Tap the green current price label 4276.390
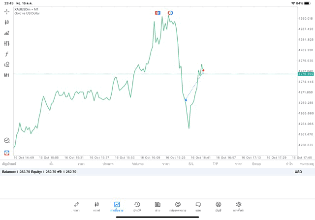 click(x=305, y=74)
